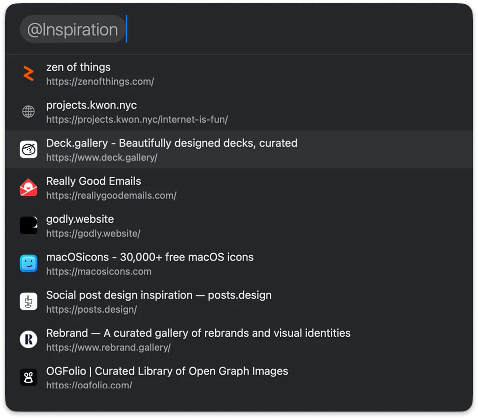Screen dimensions: 478x419
Task: Click the projects.kwon.nyc/internet-is-fun/ URL
Action: pos(137,119)
